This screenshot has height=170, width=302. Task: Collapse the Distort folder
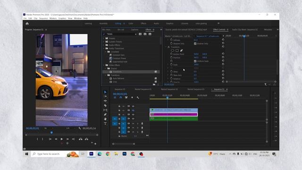pos(106,68)
